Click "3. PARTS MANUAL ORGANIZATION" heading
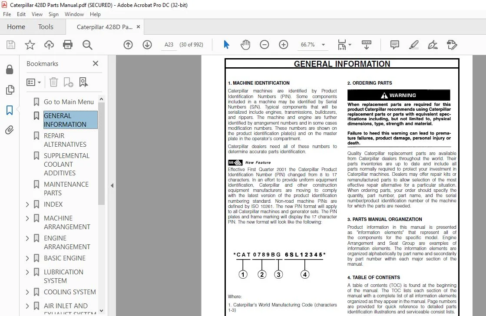 tap(385, 219)
